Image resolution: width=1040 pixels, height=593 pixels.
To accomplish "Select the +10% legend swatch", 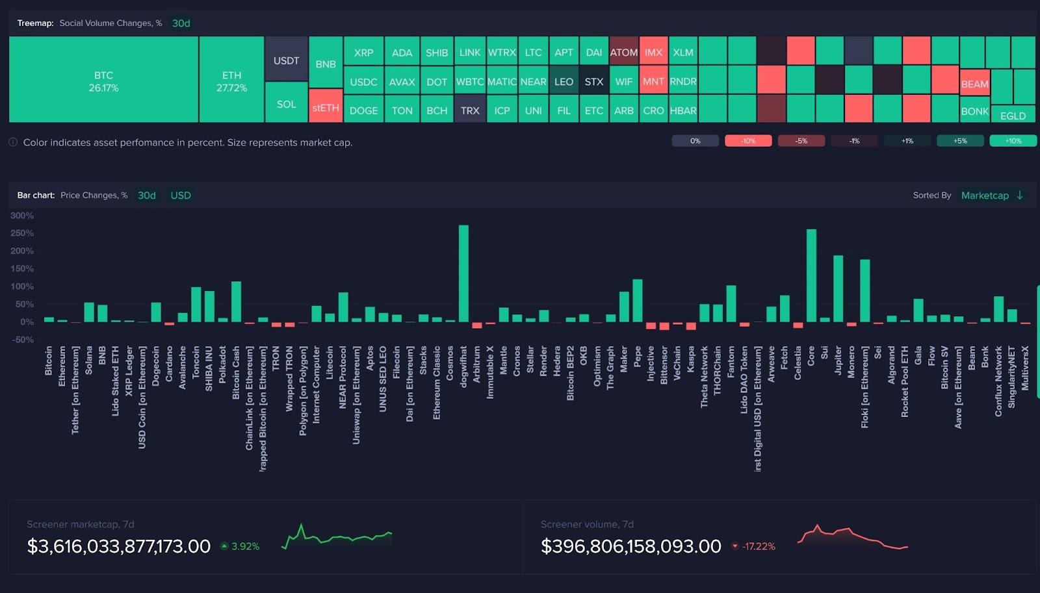I will click(x=1013, y=141).
